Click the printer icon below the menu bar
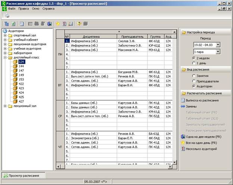The height and width of the screenshot is (185, 233). (6, 15)
